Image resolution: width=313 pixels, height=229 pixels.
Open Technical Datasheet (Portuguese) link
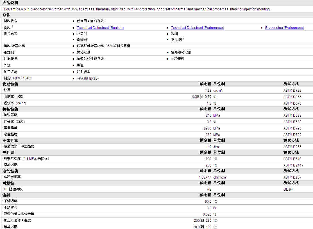click(x=197, y=28)
